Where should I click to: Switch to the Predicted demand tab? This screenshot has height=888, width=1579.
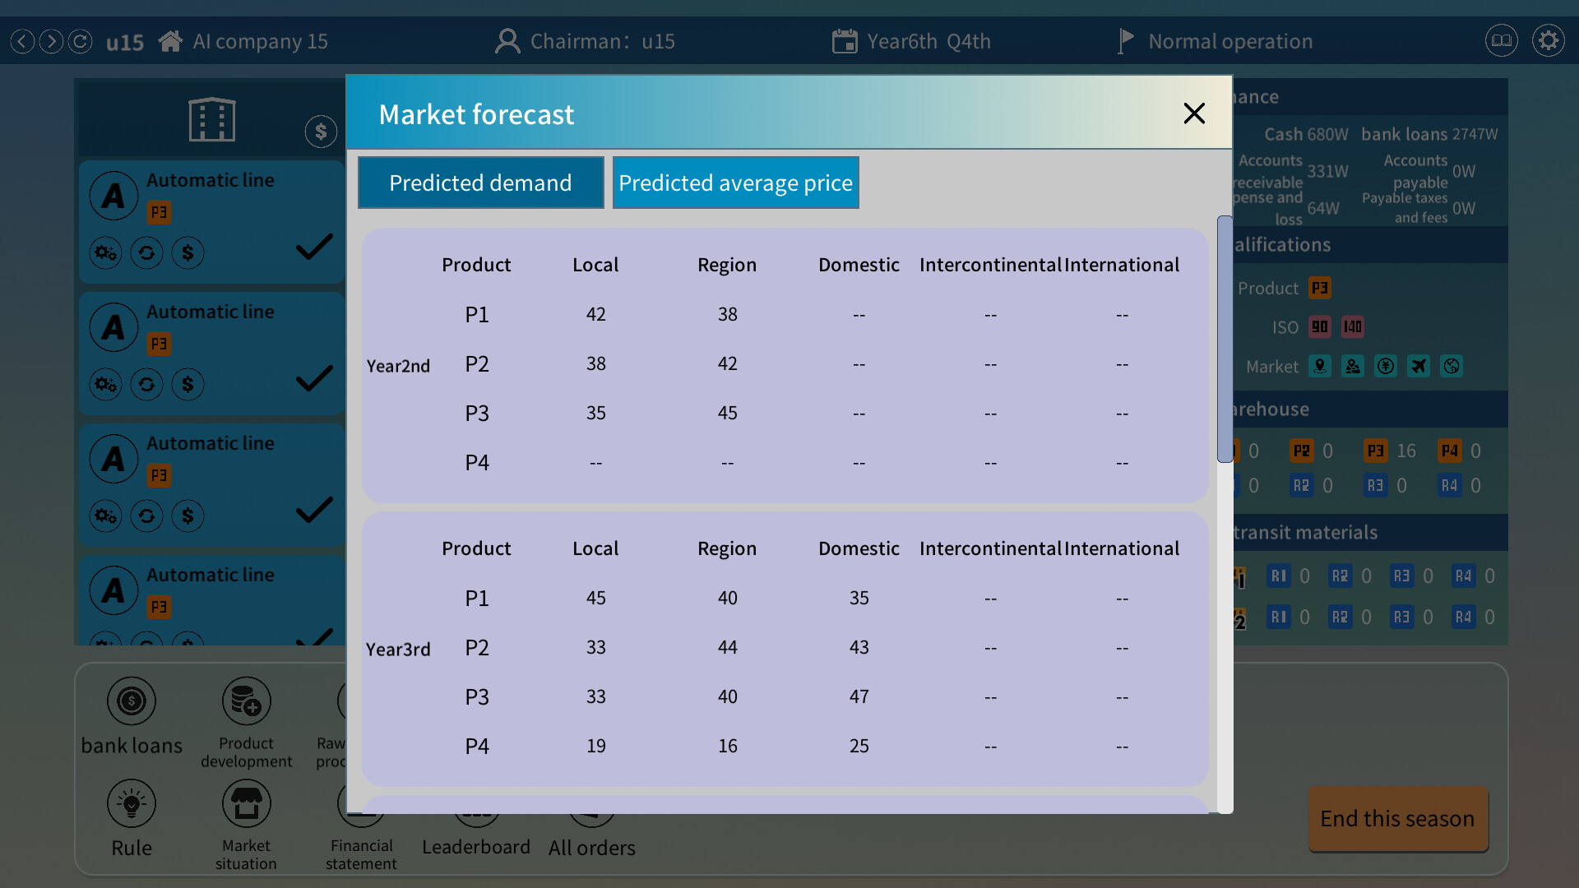480,183
